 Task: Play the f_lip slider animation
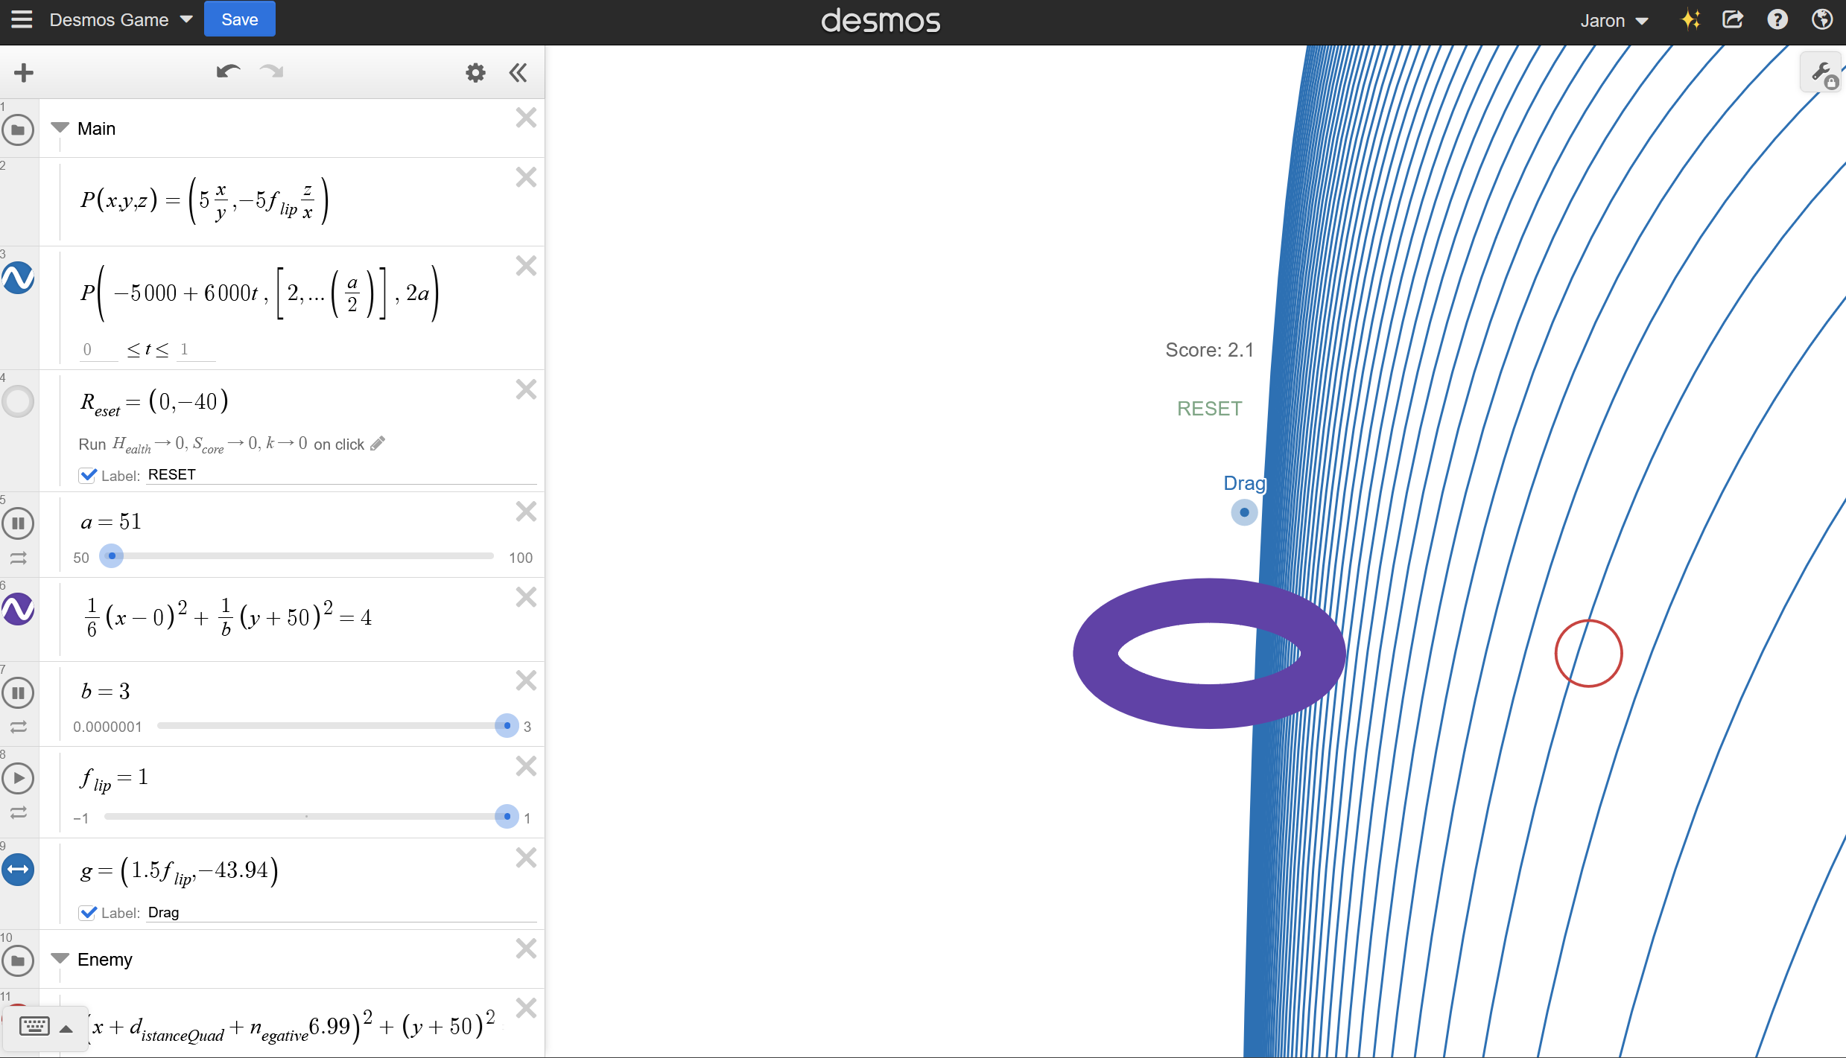click(x=18, y=778)
